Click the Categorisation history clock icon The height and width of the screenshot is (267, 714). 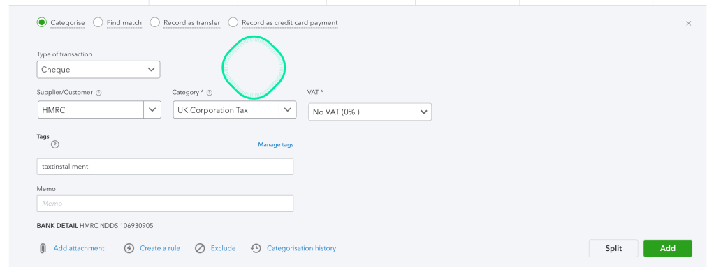[256, 248]
